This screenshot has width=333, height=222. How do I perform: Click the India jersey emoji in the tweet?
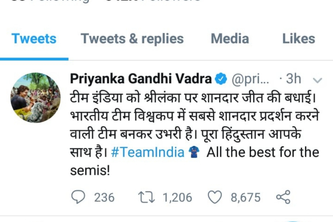click(194, 152)
